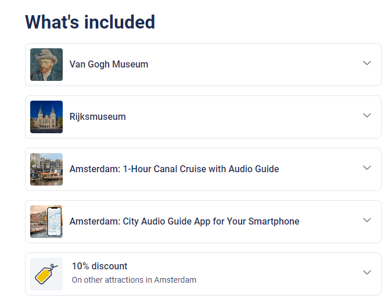The height and width of the screenshot is (306, 392).
Task: Click the canal cruise photo thumbnail
Action: [x=46, y=169]
